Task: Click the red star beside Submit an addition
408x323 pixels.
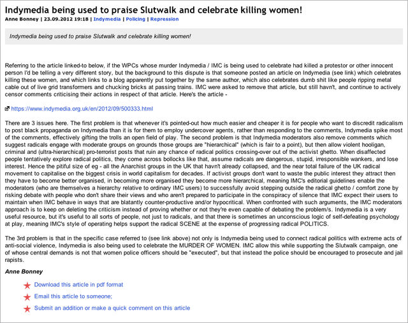Action: click(x=27, y=309)
